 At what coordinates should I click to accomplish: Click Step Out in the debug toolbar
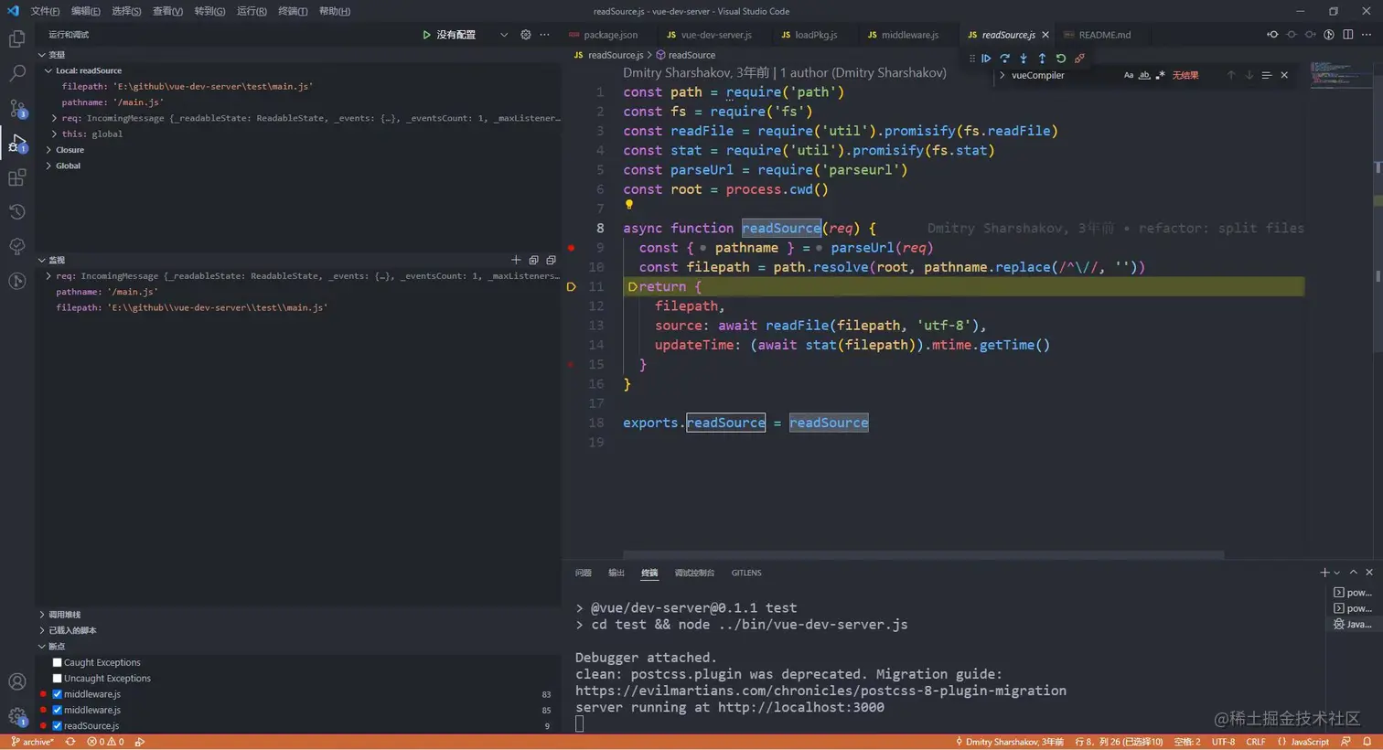(x=1042, y=58)
